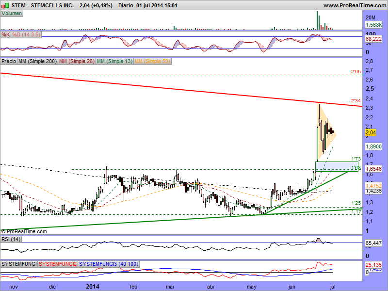Click the candlestick chart icon beside STEM
This screenshot has width=388, height=291.
(5, 5)
